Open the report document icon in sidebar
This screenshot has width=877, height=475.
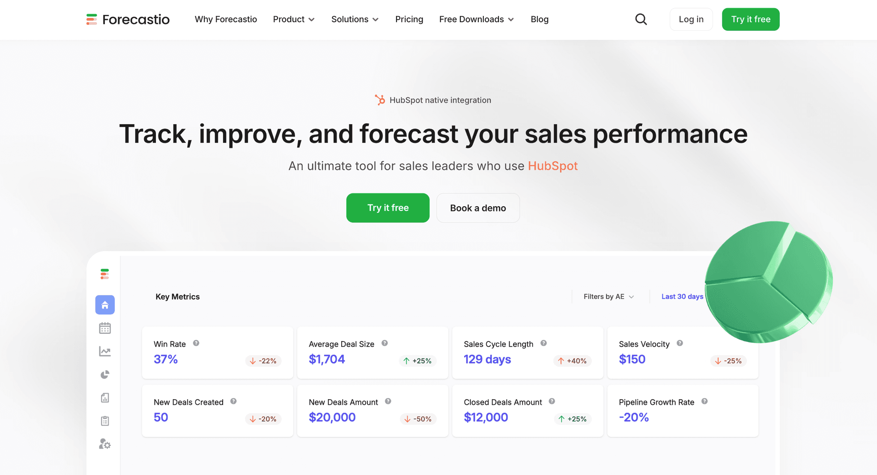pos(104,398)
